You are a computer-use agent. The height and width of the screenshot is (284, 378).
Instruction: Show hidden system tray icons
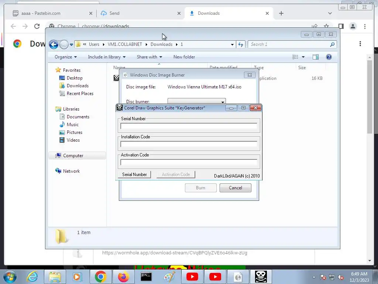314,277
